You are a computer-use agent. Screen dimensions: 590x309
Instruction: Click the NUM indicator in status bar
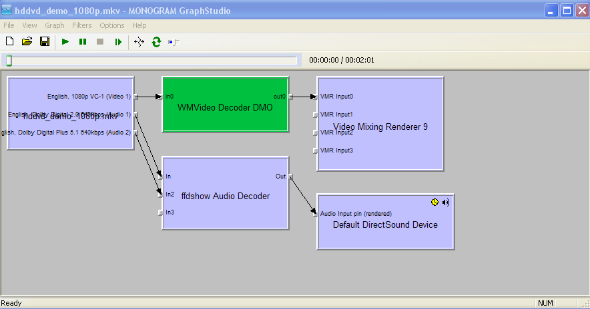click(x=545, y=303)
